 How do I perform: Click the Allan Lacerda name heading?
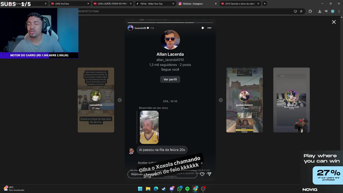(x=170, y=54)
